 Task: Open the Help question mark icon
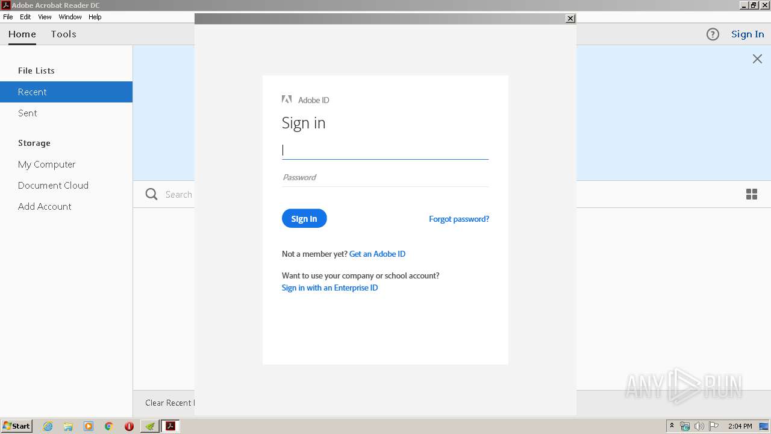pos(713,34)
